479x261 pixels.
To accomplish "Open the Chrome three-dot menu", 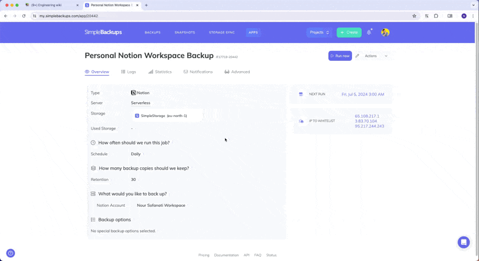I will coord(473,16).
